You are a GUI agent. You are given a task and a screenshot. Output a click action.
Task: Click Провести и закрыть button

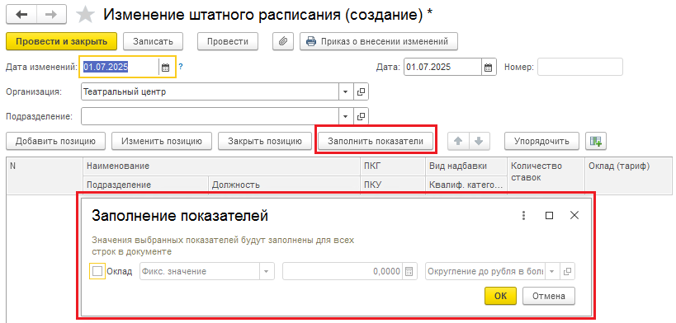pyautogui.click(x=61, y=41)
